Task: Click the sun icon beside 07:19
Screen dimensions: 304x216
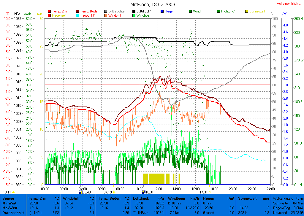Action: pyautogui.click(x=114, y=192)
